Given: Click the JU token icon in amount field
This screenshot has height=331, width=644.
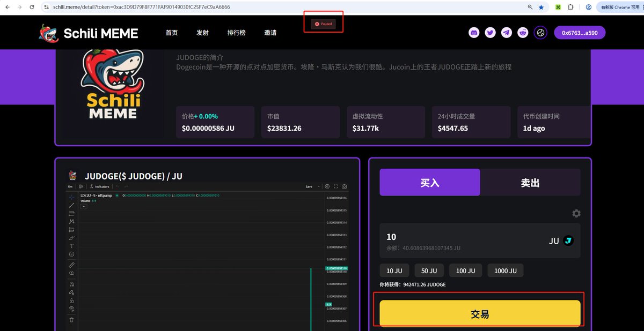Looking at the screenshot, I should pyautogui.click(x=568, y=241).
